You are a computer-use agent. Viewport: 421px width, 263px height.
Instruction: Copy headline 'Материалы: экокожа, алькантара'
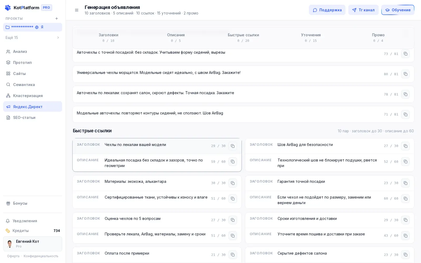(233, 183)
